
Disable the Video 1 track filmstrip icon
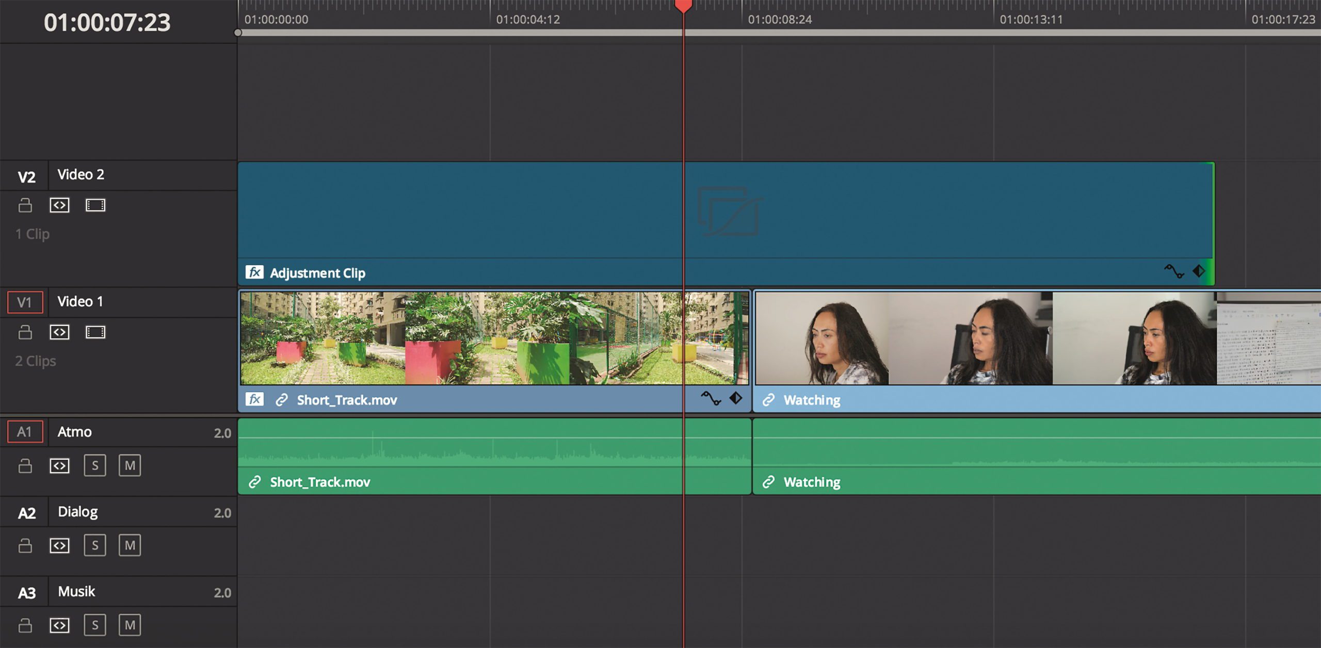(x=95, y=332)
